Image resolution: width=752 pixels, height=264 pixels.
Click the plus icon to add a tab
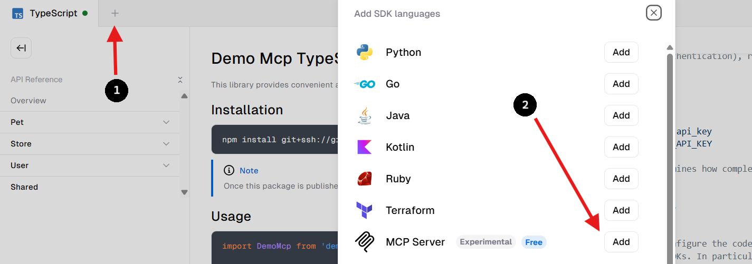115,13
